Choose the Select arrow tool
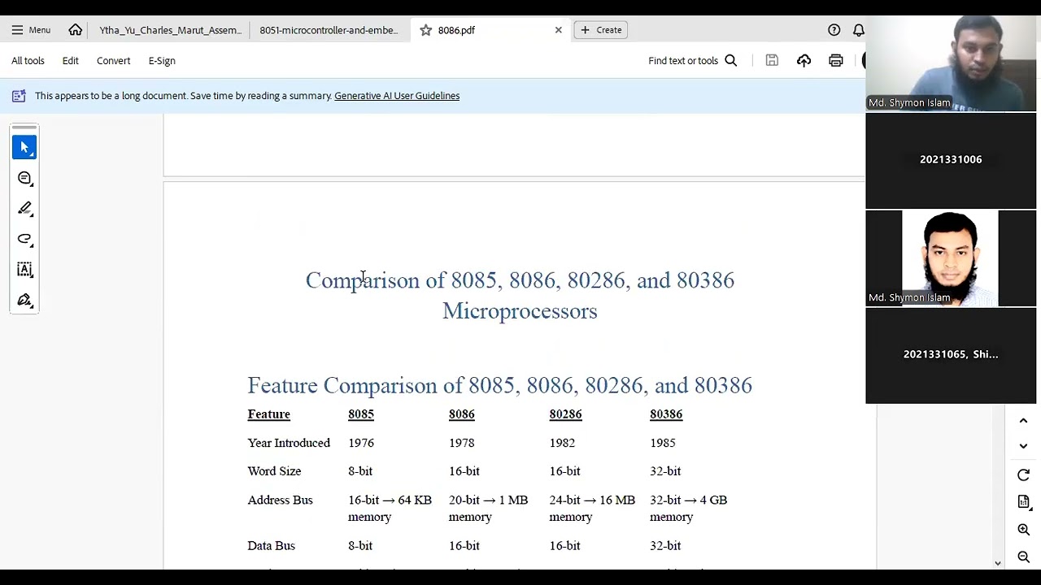Viewport: 1041px width, 585px height. click(24, 148)
